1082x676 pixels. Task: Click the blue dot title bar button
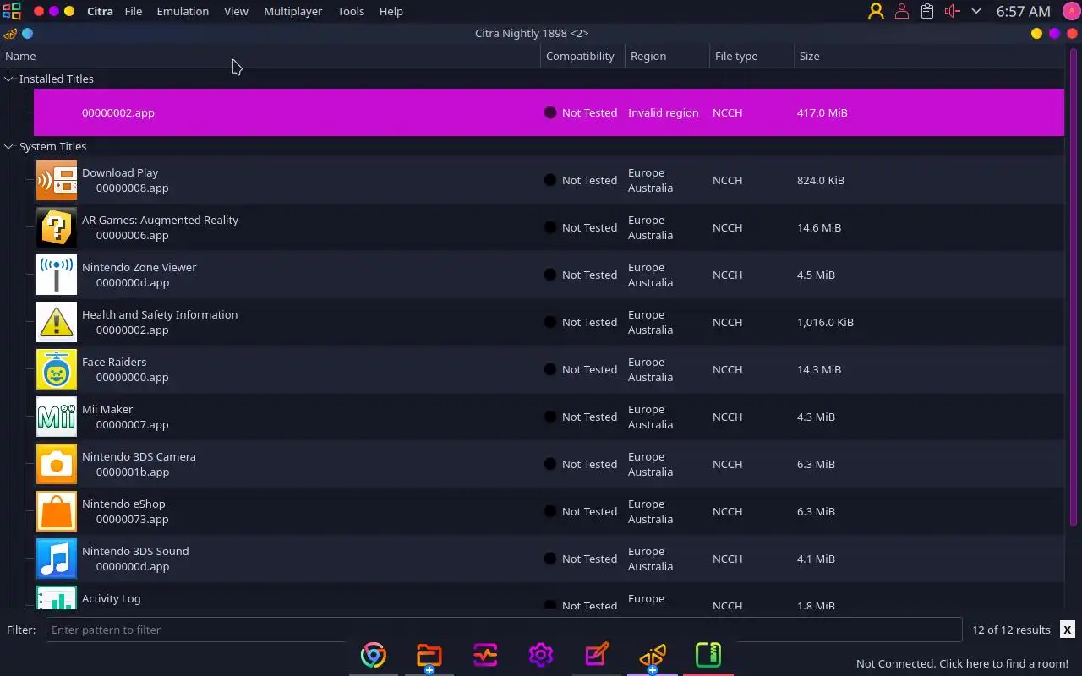coord(28,34)
